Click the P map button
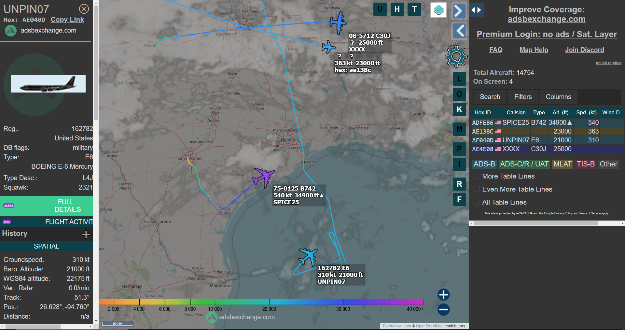Image resolution: width=625 pixels, height=330 pixels. tap(459, 149)
